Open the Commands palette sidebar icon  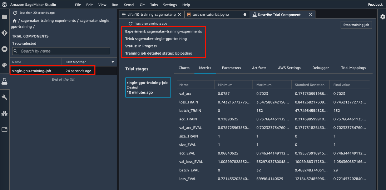[x=4, y=65]
